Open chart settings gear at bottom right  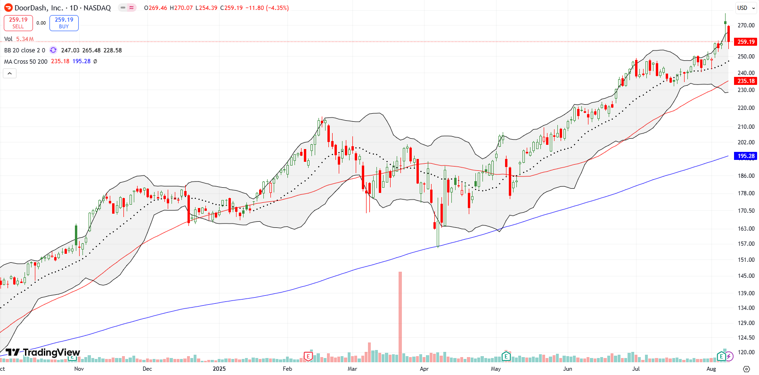(x=746, y=369)
